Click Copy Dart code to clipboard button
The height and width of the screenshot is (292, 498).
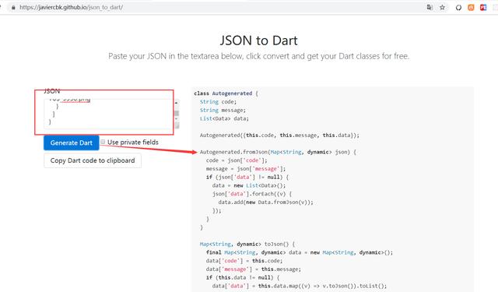pos(93,160)
